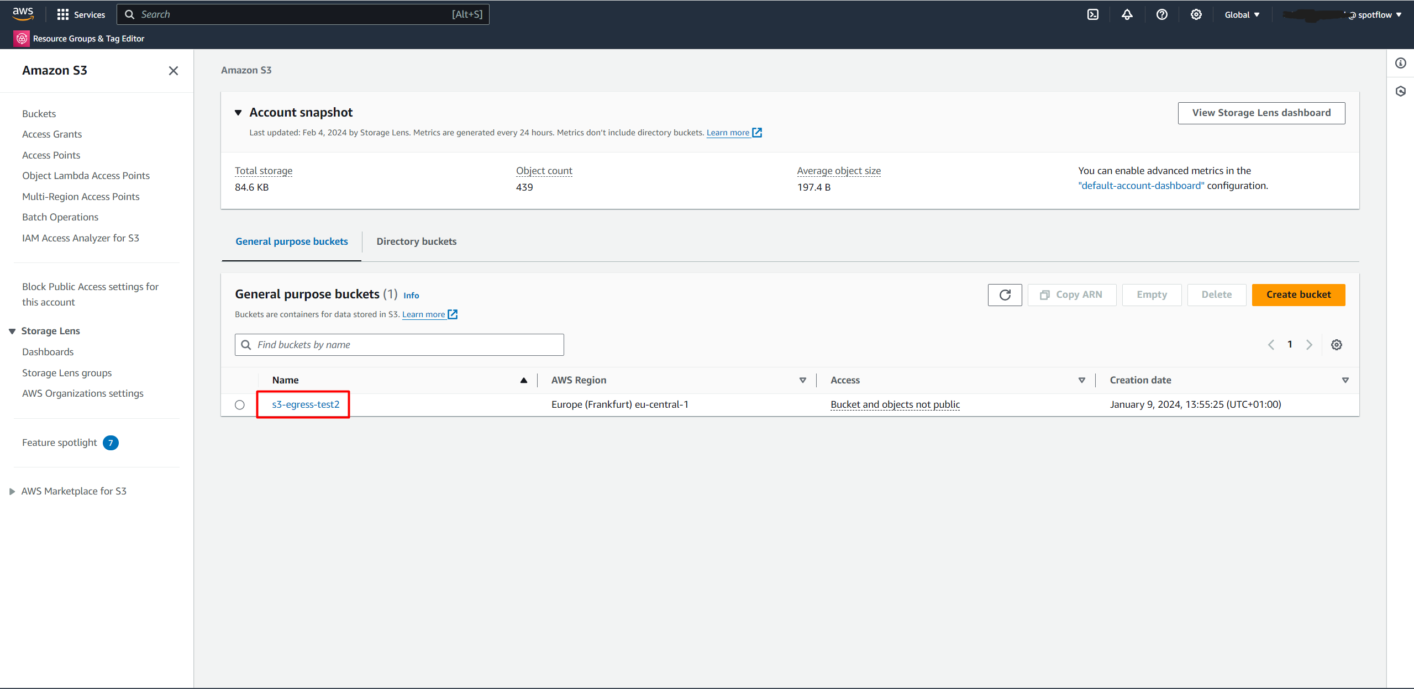Click the Empty button
The height and width of the screenshot is (689, 1414).
click(1152, 294)
